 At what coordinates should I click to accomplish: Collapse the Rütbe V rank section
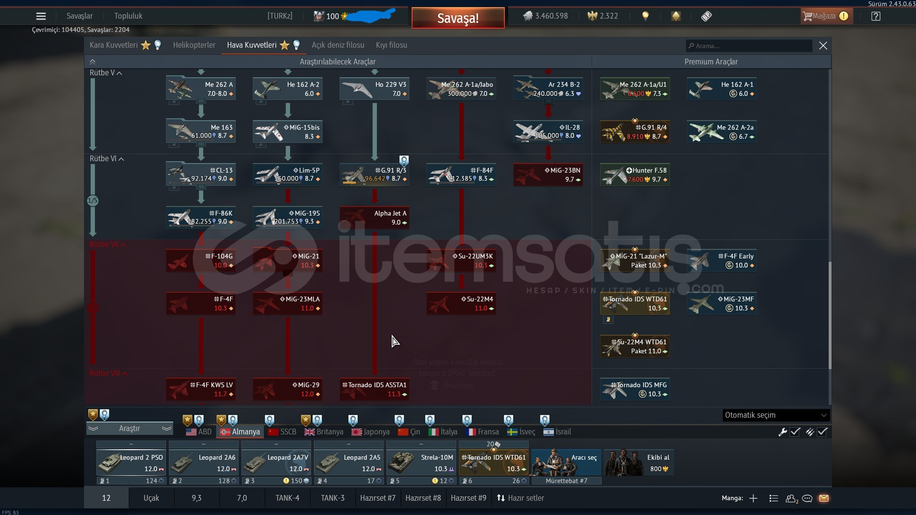click(119, 73)
